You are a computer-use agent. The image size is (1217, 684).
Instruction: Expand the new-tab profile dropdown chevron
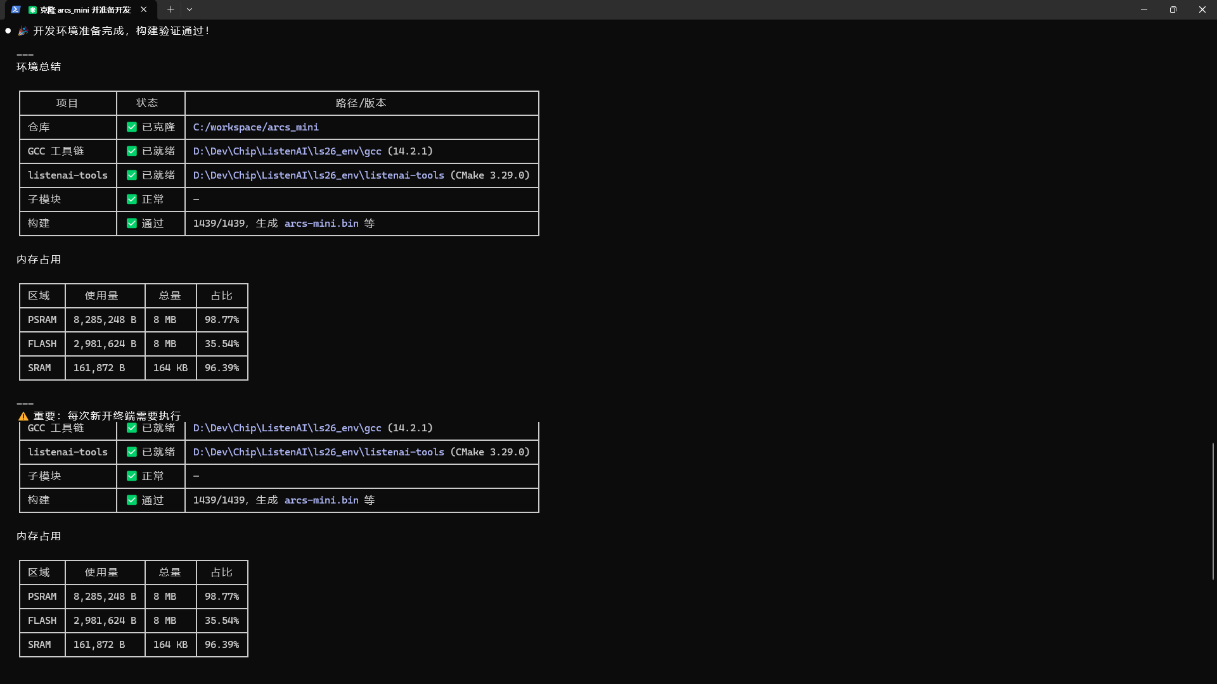[190, 9]
